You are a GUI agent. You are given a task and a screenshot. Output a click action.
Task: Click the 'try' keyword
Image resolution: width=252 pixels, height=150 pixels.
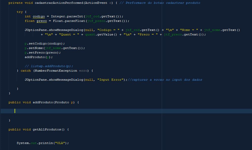pyautogui.click(x=20, y=12)
